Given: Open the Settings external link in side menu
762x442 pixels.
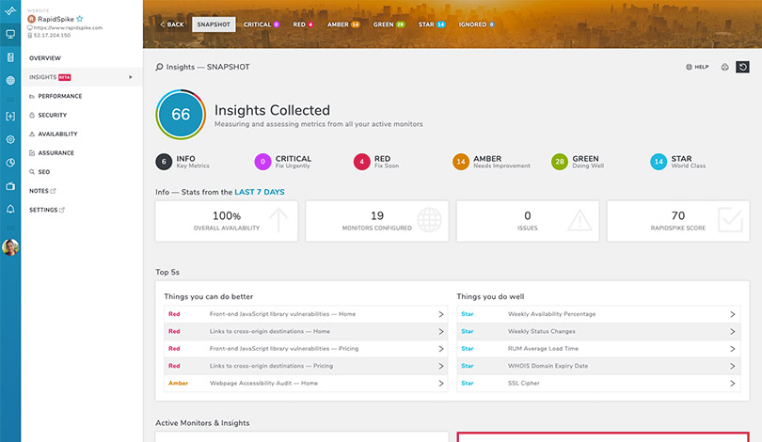Looking at the screenshot, I should [47, 210].
